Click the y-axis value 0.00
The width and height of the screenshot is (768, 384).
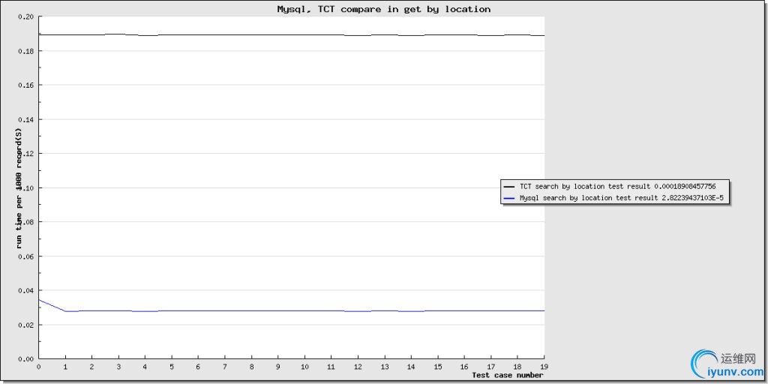[x=25, y=359]
